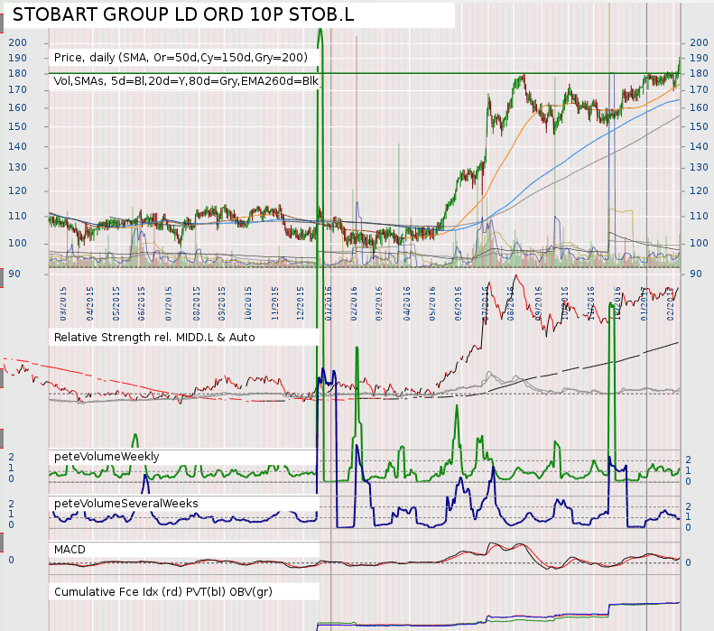Click the STOBART GROUP LD ORD 10P STOB.L title
714x631 pixels.
183,14
